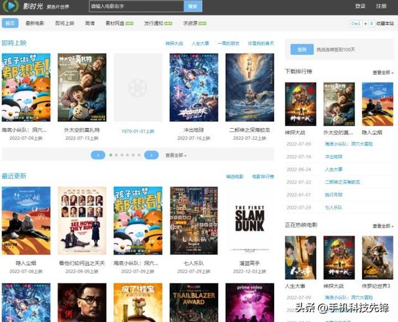Screen dimensions: 398x322
Task: Click the blue 搜索 search button
Action: (x=193, y=6)
